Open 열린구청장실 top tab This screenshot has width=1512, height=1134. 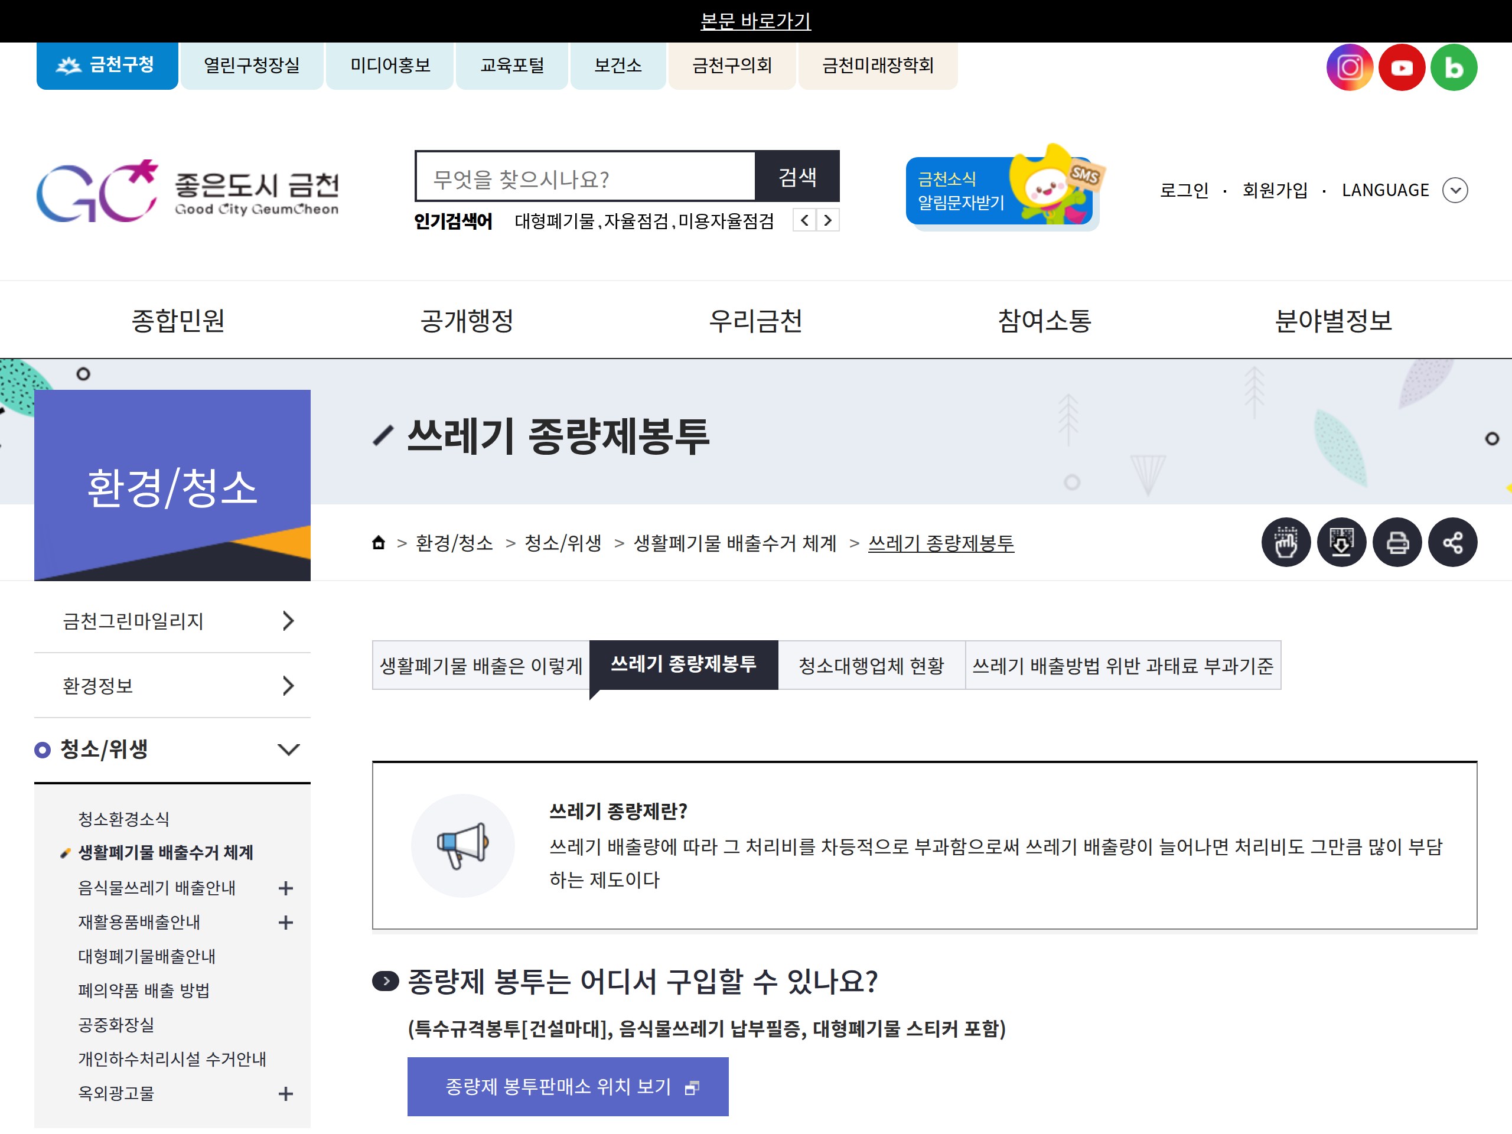(x=252, y=66)
